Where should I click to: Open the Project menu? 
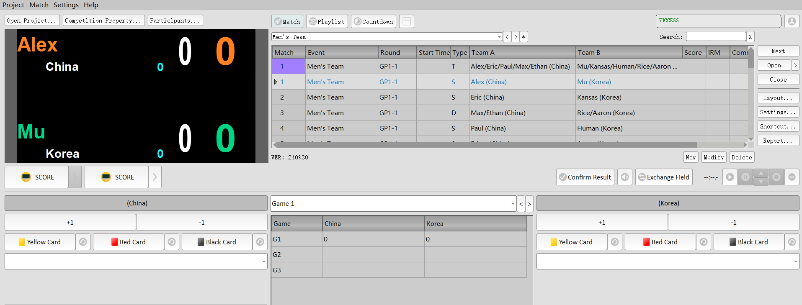click(13, 5)
